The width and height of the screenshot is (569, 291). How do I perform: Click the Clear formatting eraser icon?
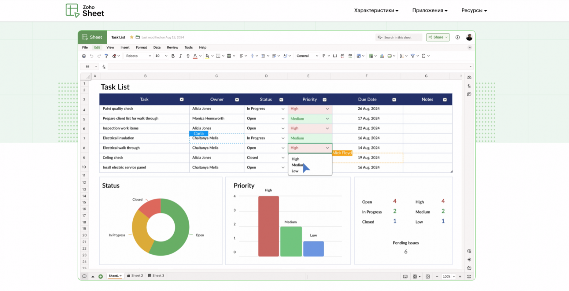pos(115,56)
